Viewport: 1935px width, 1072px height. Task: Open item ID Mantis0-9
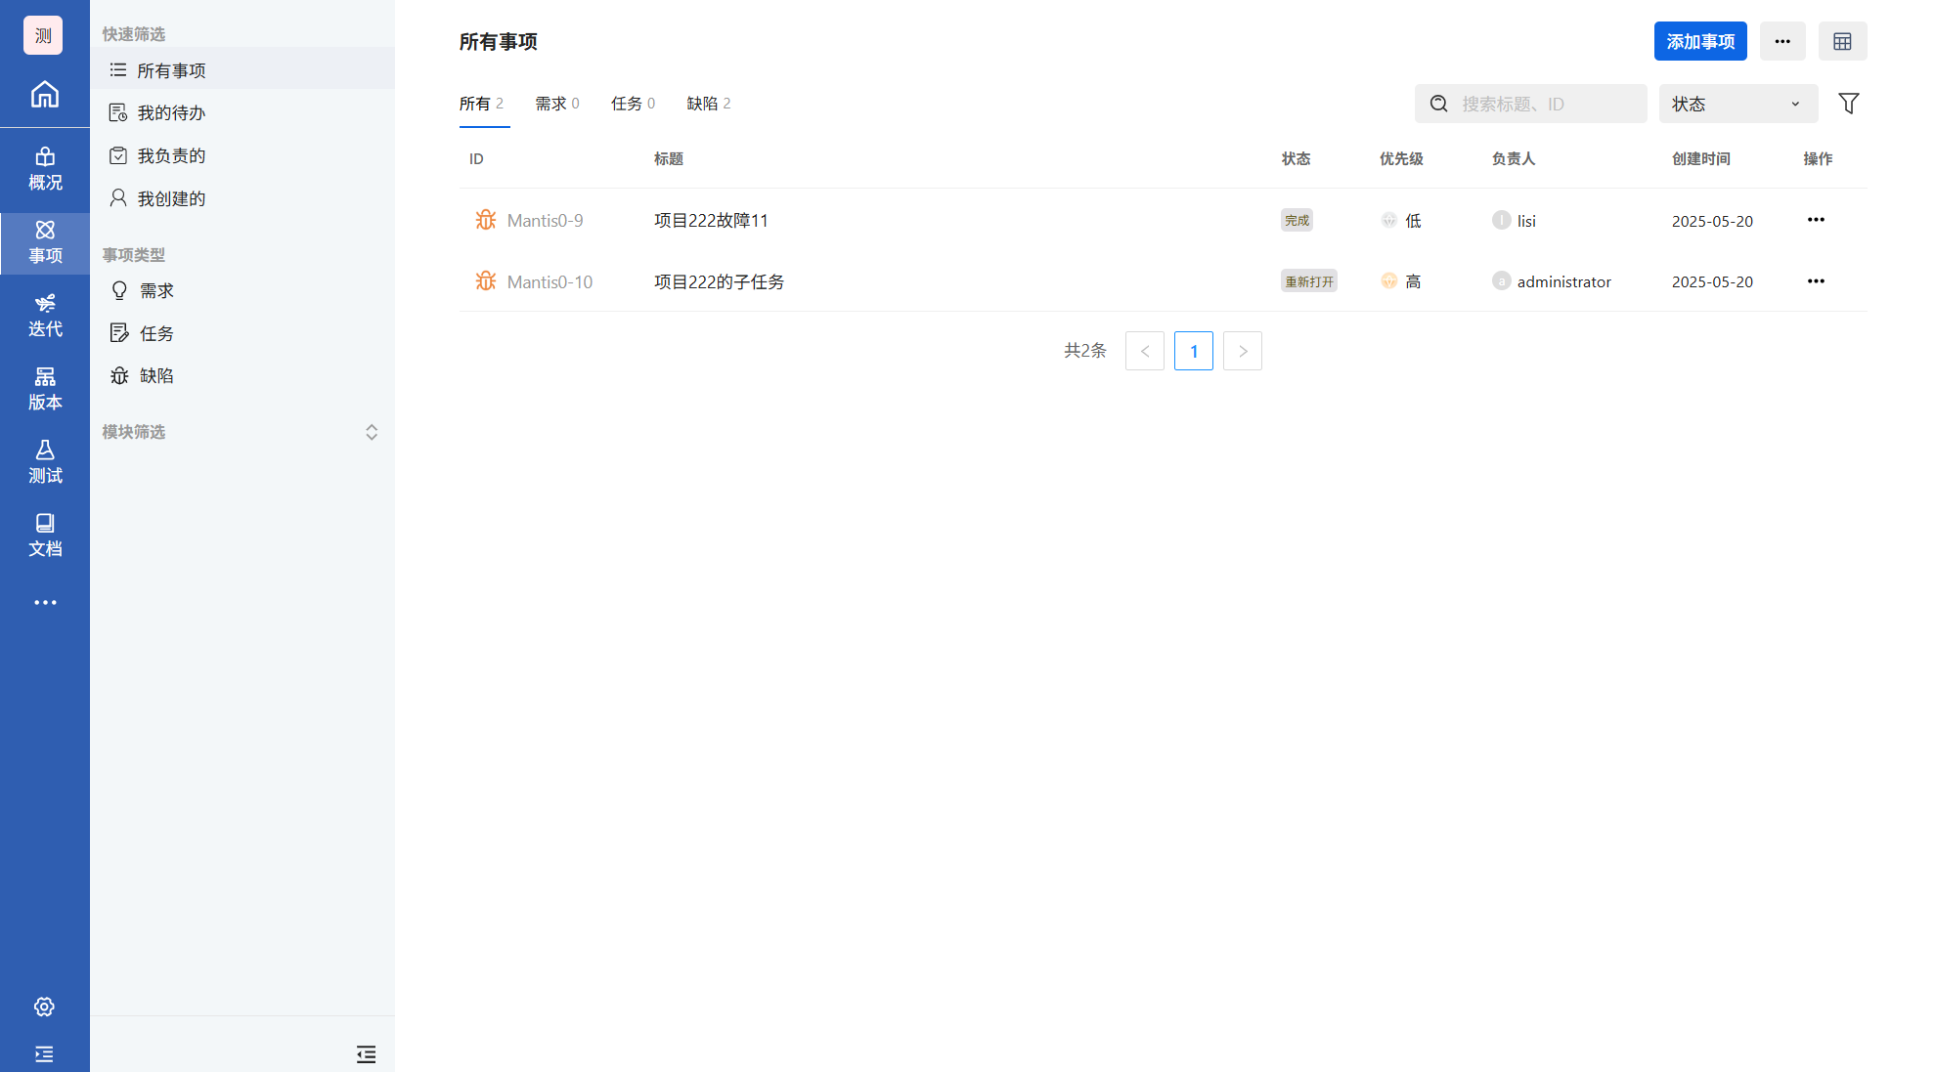pos(545,221)
